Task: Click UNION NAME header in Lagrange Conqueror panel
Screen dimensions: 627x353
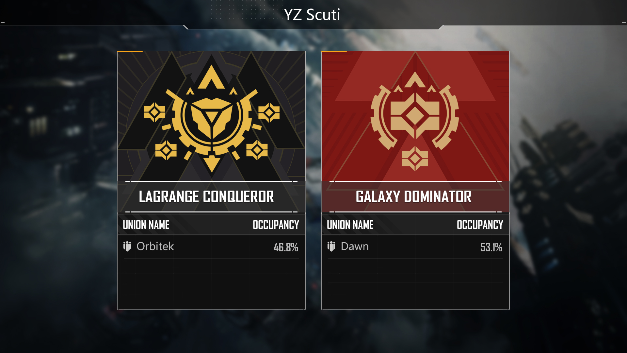Action: (x=146, y=225)
